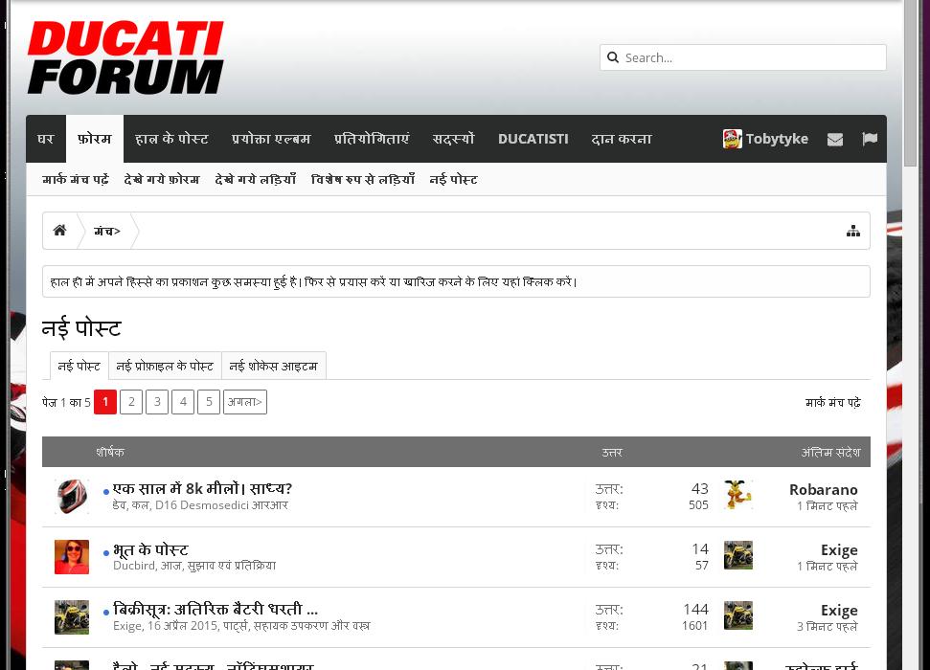Click Exige's last-poster avatar in भूत के पोस्ट row
The width and height of the screenshot is (930, 670).
coord(738,555)
